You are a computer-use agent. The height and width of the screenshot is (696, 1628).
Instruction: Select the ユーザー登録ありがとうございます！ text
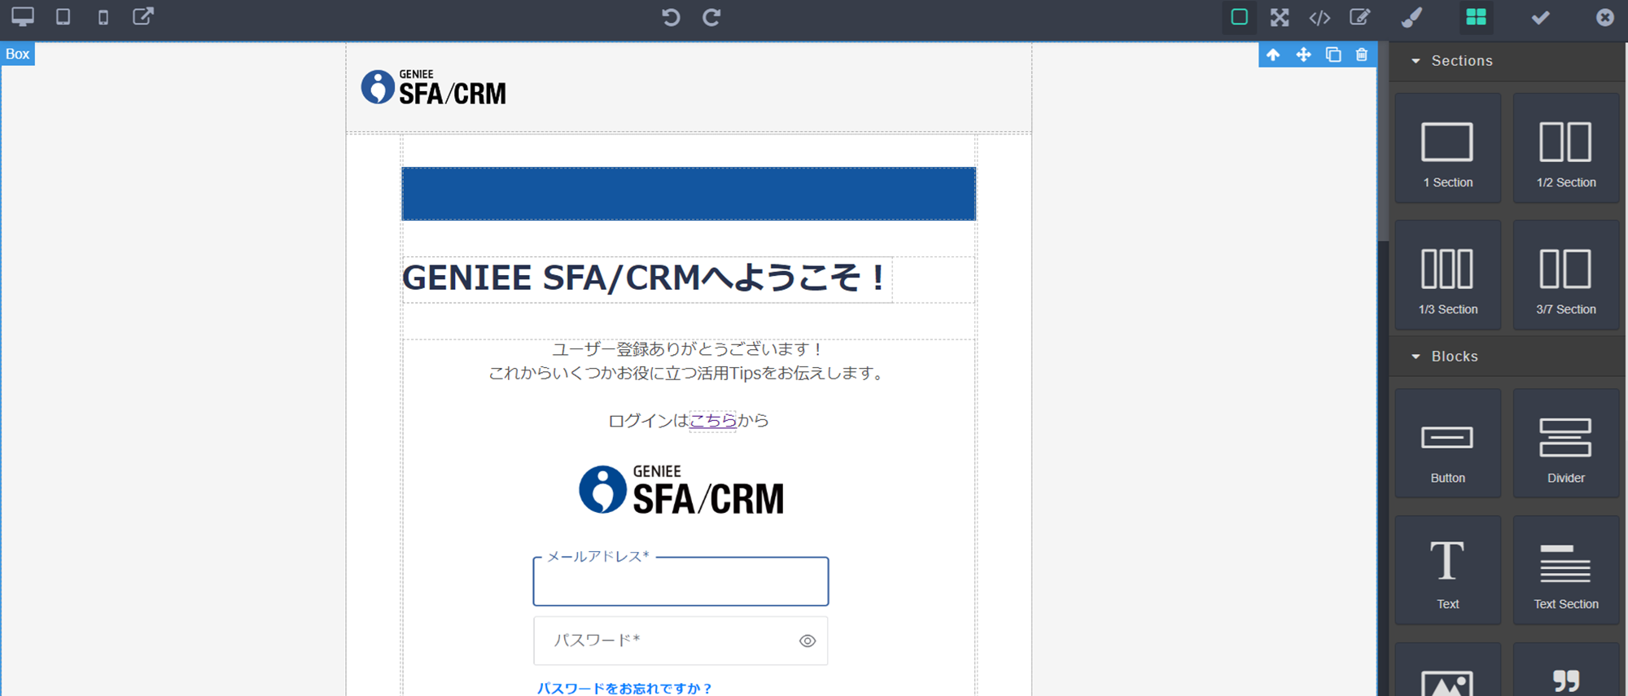(689, 349)
